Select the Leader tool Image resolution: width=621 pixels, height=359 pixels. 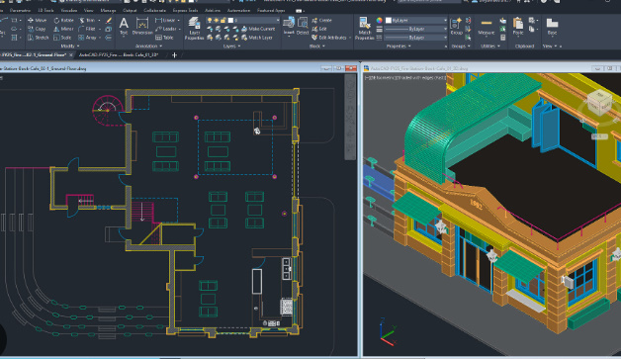[166, 29]
